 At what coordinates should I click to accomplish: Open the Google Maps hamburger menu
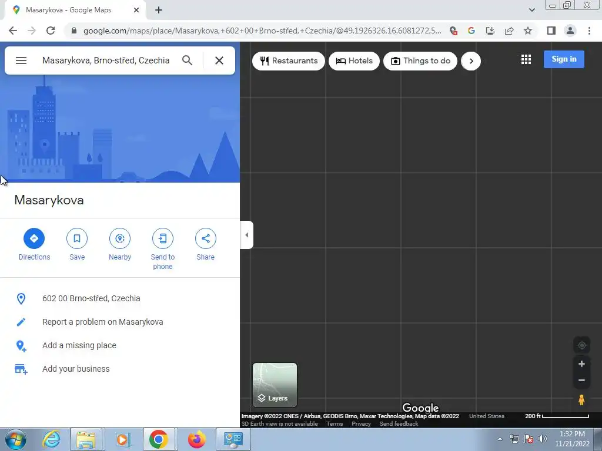pyautogui.click(x=21, y=60)
